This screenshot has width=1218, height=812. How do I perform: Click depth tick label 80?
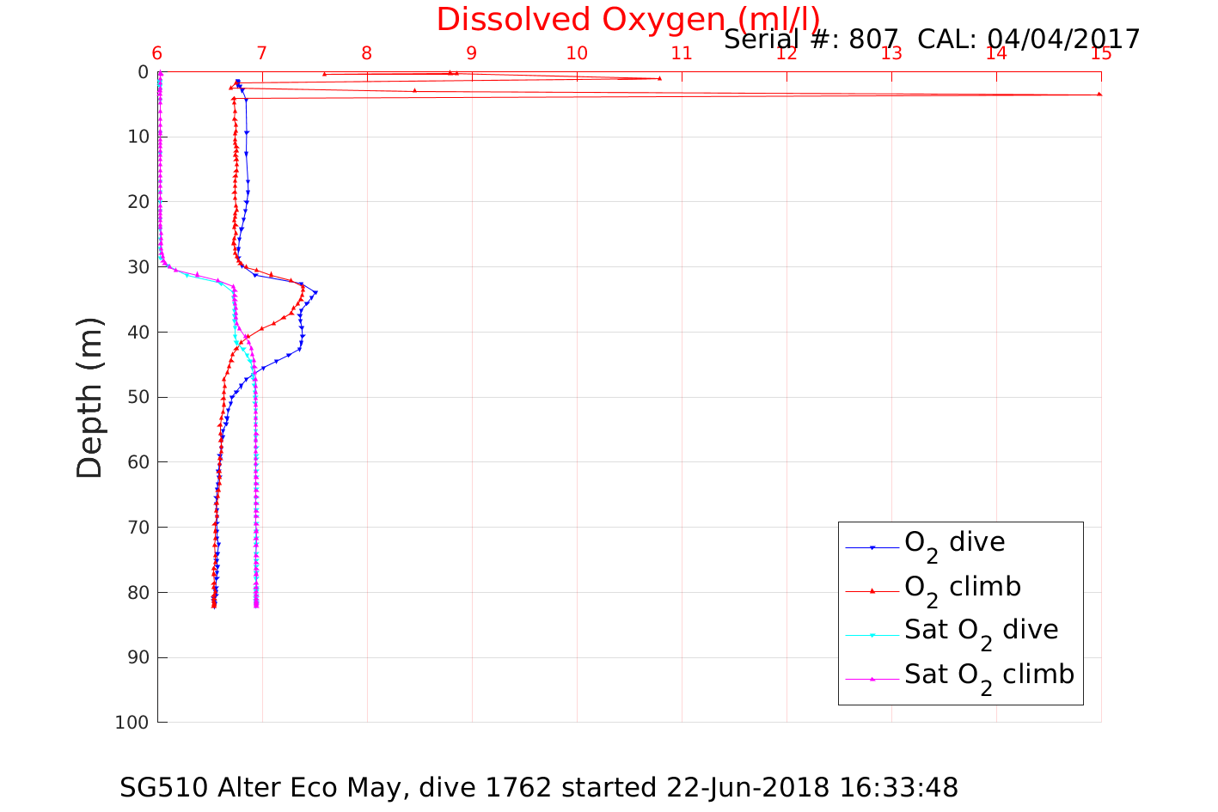click(x=138, y=593)
